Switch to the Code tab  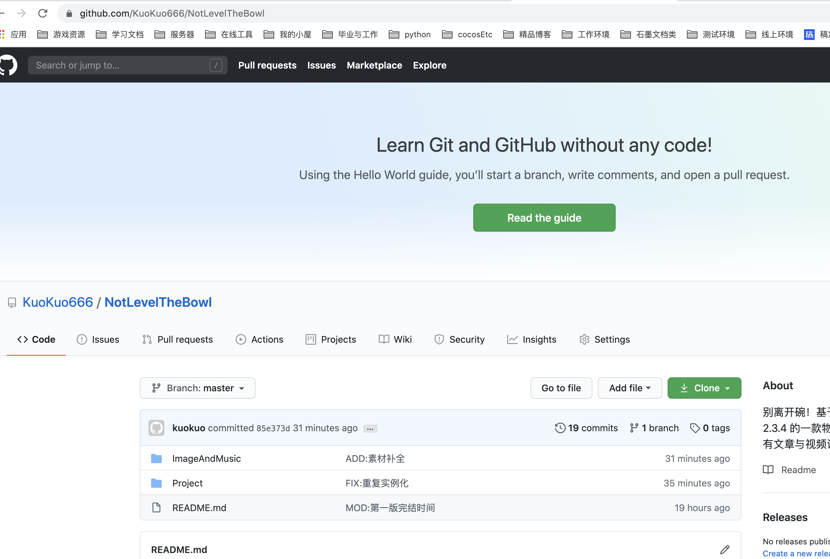[x=36, y=339]
